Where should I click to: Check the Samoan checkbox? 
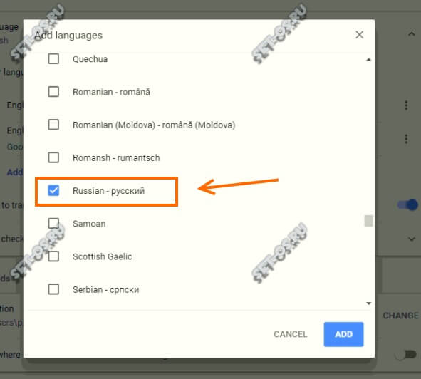[x=53, y=223]
